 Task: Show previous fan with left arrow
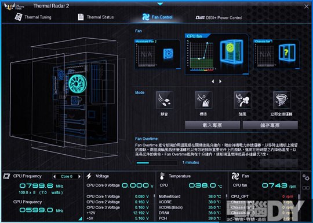(213, 81)
